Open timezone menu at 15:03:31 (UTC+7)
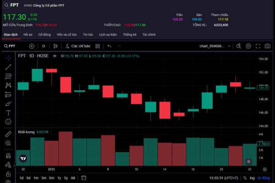 click(224, 178)
